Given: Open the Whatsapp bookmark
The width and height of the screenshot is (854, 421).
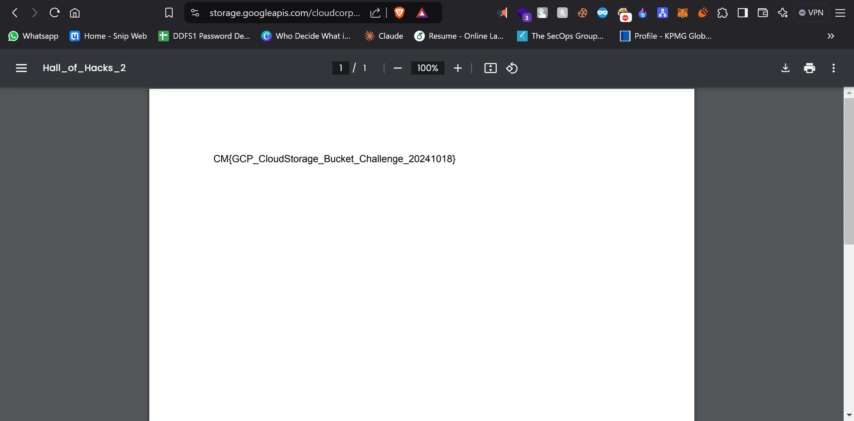Looking at the screenshot, I should coord(33,36).
